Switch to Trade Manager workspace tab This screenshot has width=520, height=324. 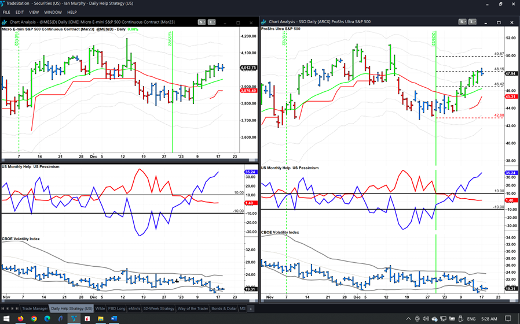35,308
